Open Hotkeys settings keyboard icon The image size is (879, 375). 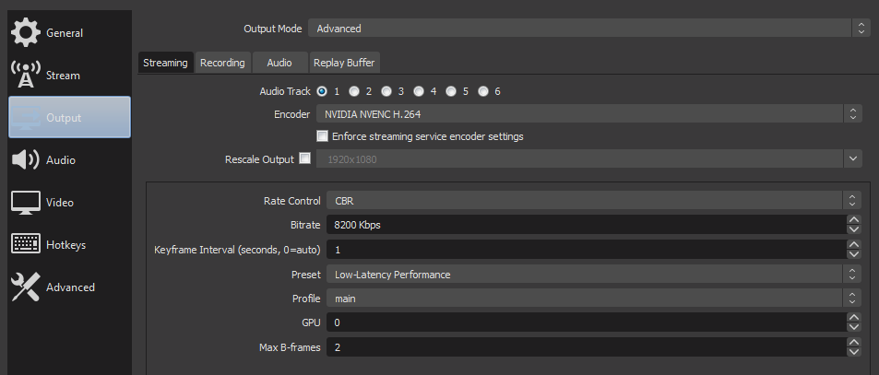(25, 244)
